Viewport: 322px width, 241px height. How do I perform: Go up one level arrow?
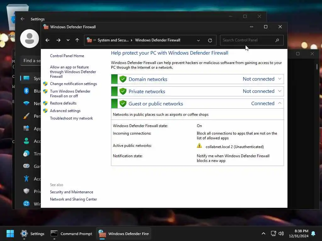point(77,40)
